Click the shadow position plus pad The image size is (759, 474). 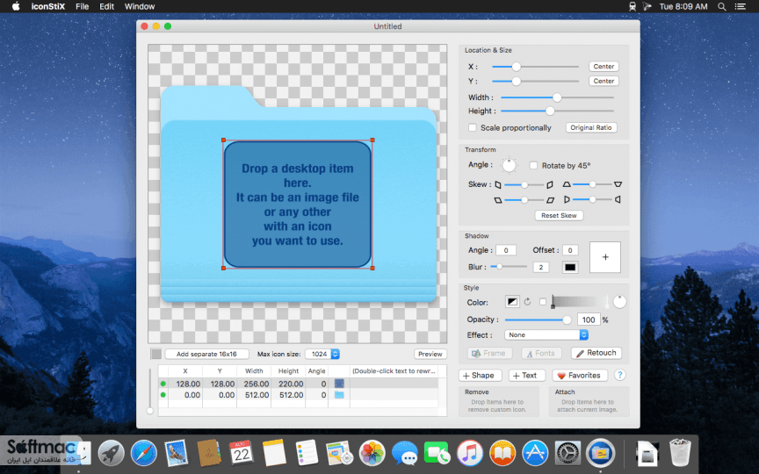pyautogui.click(x=605, y=257)
